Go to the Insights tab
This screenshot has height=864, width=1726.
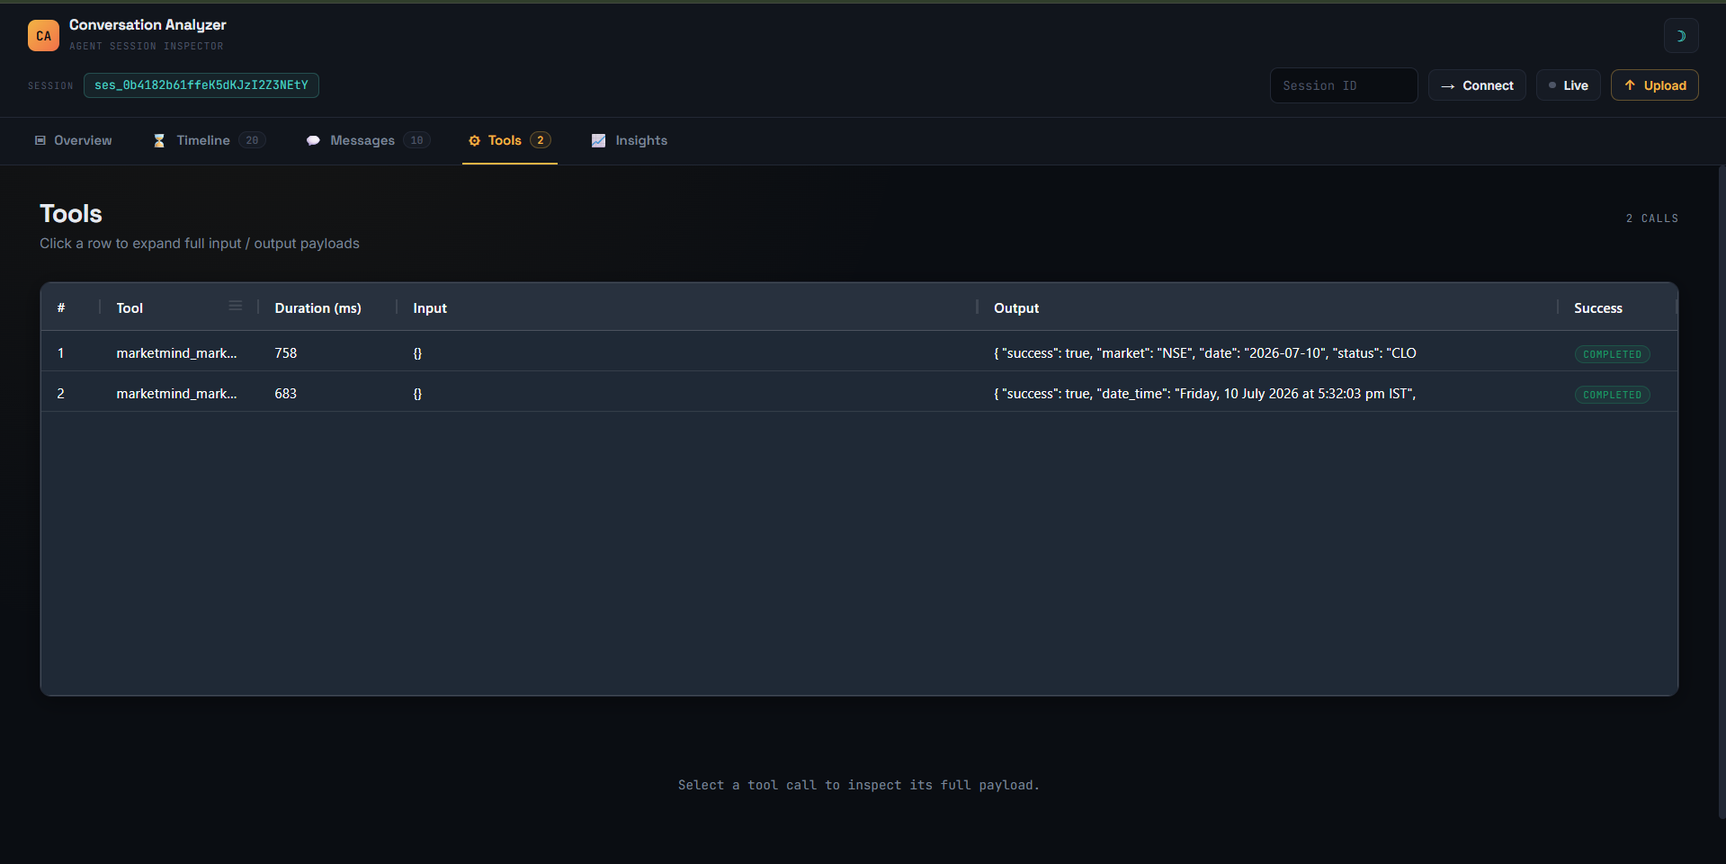click(x=630, y=140)
